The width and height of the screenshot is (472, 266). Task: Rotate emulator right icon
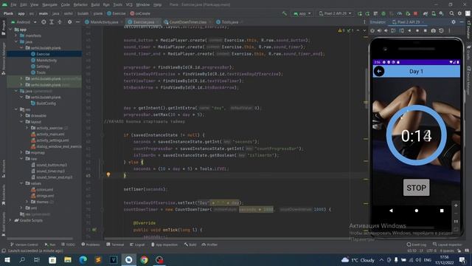pyautogui.click(x=401, y=30)
